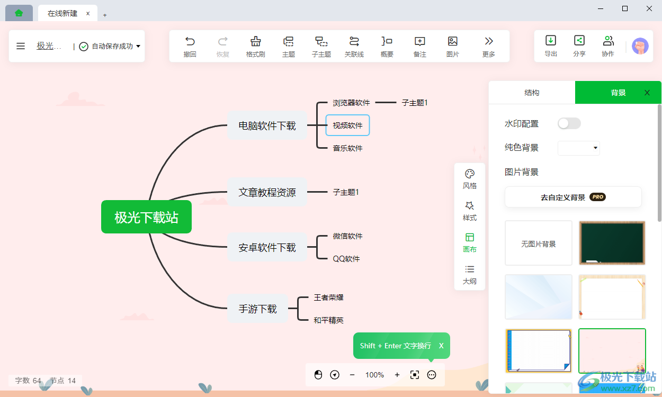This screenshot has width=662, height=397.
Task: Open the 画布 canvas panel
Action: click(470, 243)
